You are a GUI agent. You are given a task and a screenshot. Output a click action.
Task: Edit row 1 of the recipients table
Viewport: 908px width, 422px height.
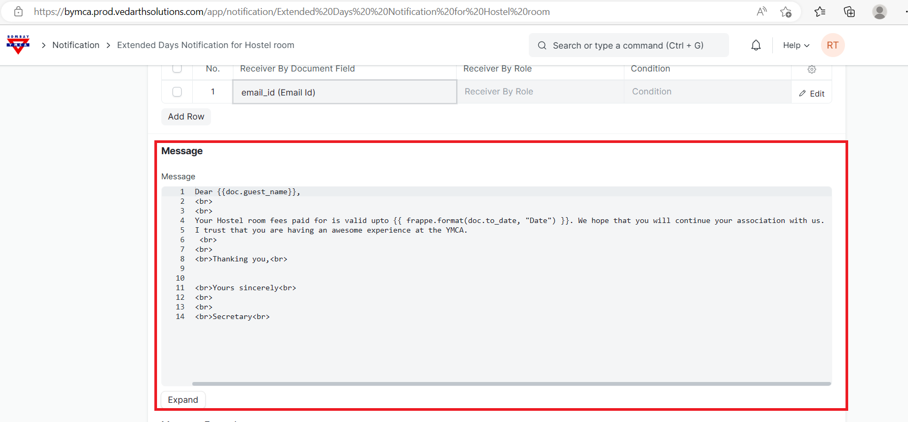coord(811,93)
